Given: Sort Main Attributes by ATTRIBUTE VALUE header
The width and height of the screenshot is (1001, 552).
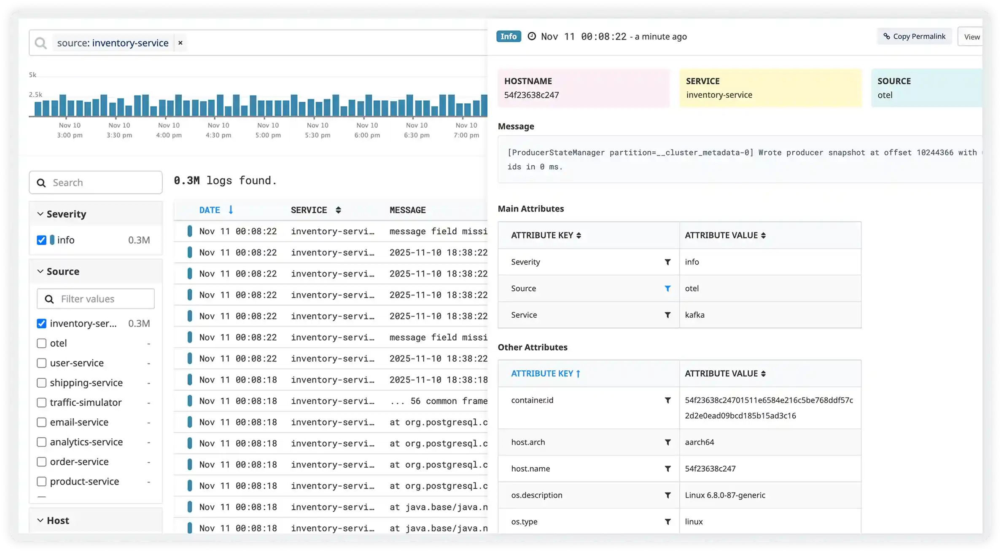Looking at the screenshot, I should (725, 236).
